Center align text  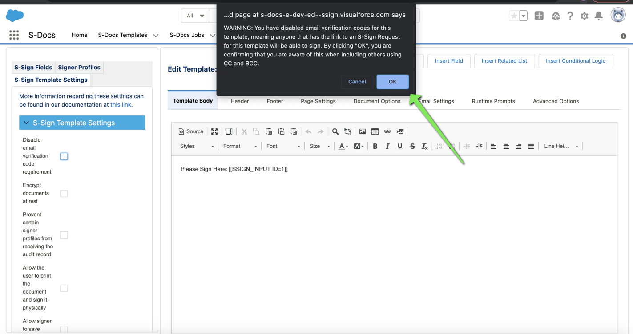coord(506,146)
